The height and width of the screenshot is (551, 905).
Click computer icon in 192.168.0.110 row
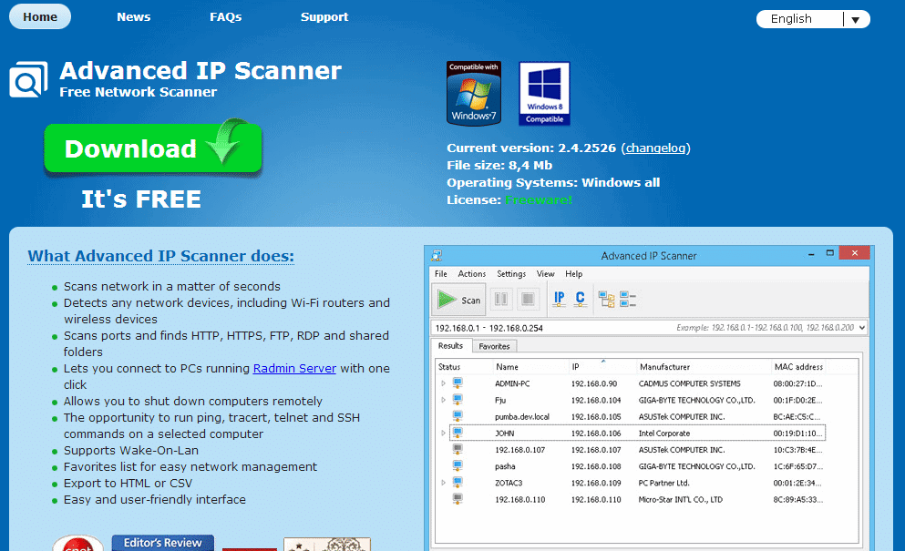458,499
